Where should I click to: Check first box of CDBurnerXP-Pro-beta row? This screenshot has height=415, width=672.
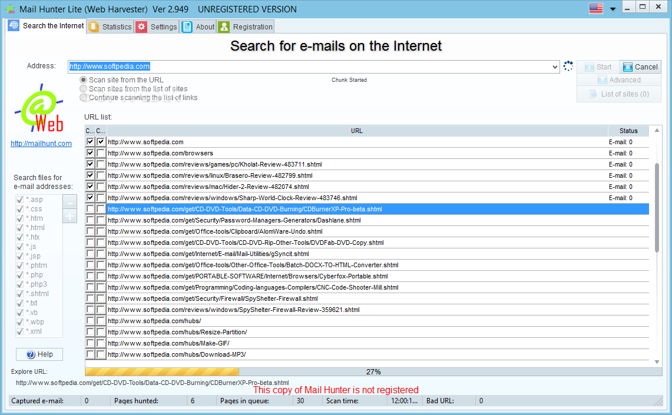[90, 209]
